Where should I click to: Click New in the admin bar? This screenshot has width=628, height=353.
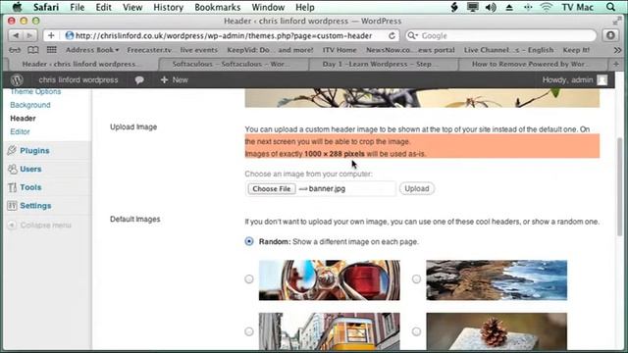click(x=175, y=80)
